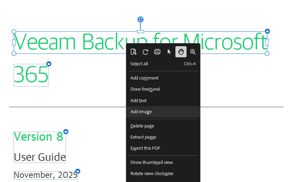Select Rotate view clockwise
The width and height of the screenshot is (288, 182).
(163, 173)
